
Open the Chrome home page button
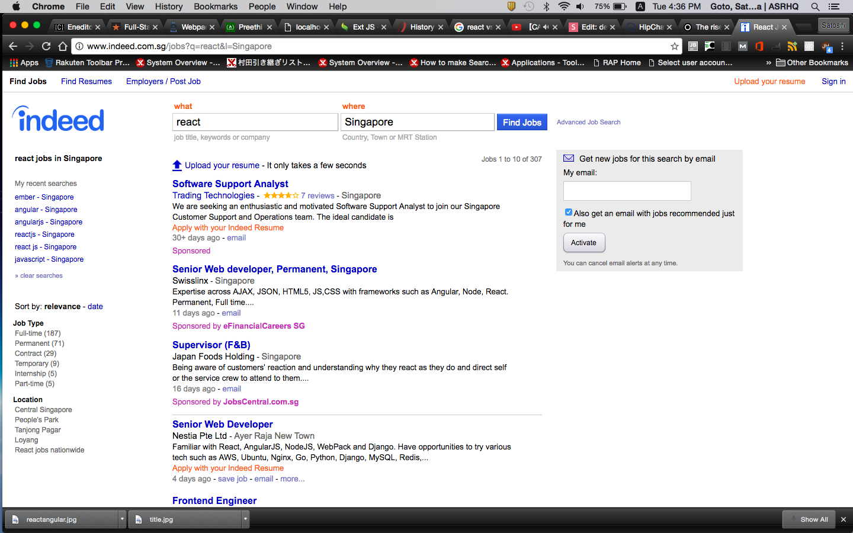(x=63, y=46)
